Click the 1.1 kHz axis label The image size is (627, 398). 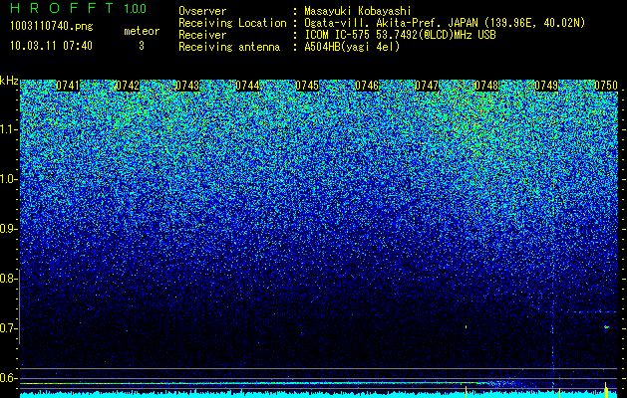pyautogui.click(x=8, y=129)
